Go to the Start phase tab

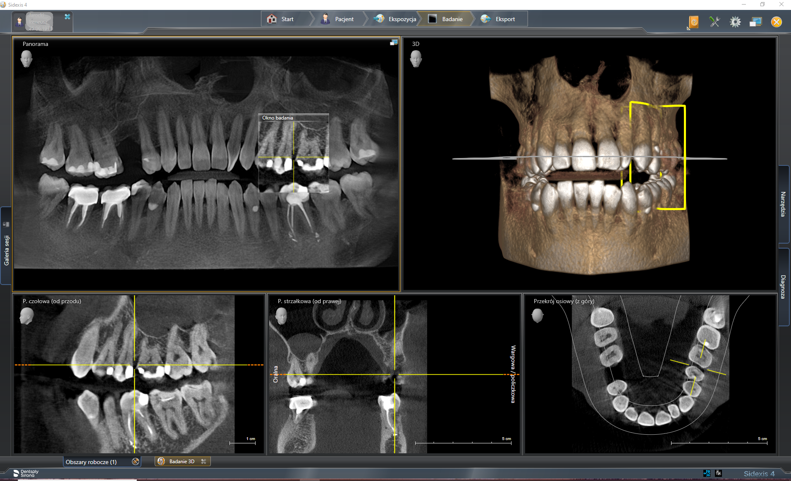[286, 19]
